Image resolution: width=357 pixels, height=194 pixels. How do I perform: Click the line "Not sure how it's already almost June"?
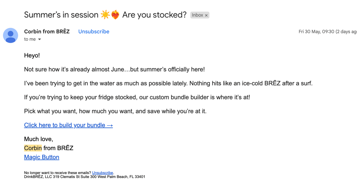click(114, 69)
